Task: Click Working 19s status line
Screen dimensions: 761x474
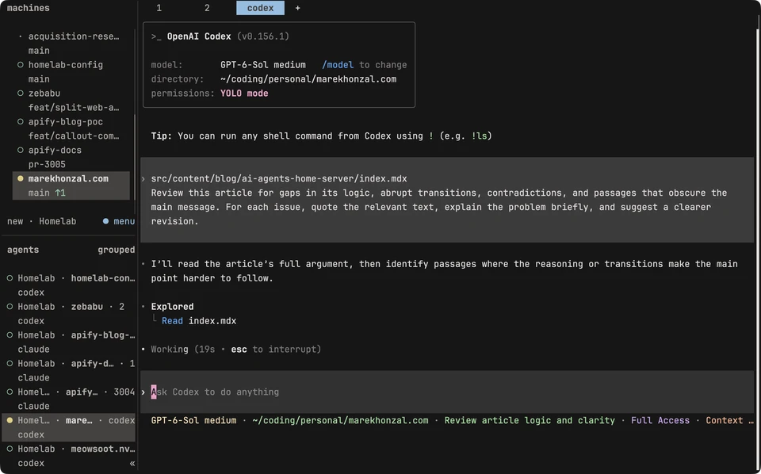Action: point(236,350)
